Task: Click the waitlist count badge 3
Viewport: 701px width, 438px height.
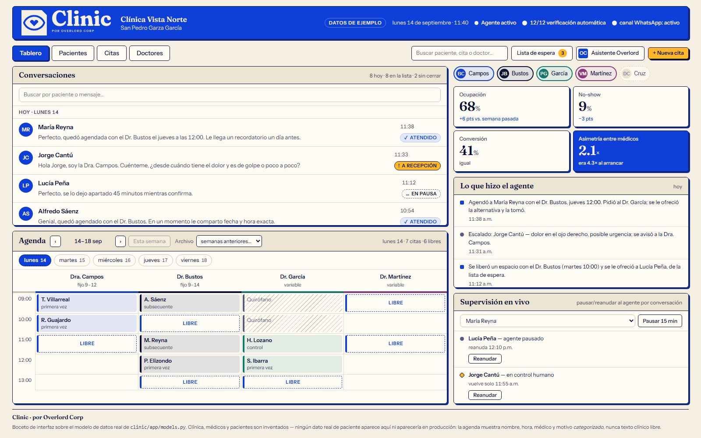Action: coord(563,53)
